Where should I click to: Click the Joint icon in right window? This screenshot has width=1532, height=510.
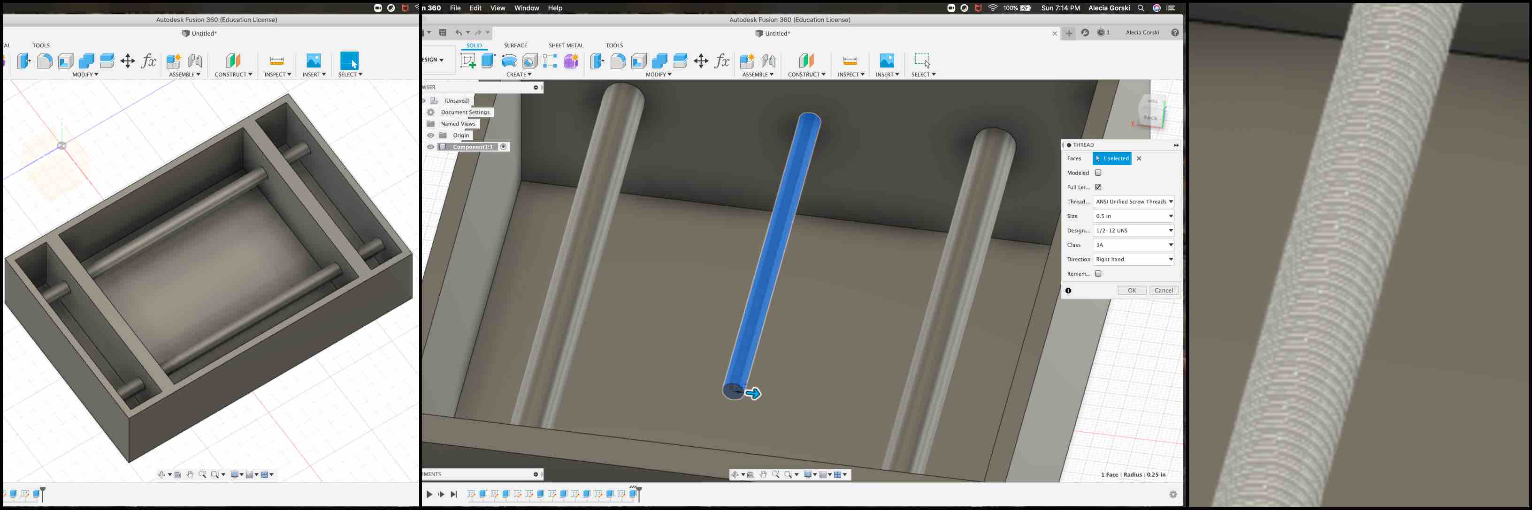(768, 60)
